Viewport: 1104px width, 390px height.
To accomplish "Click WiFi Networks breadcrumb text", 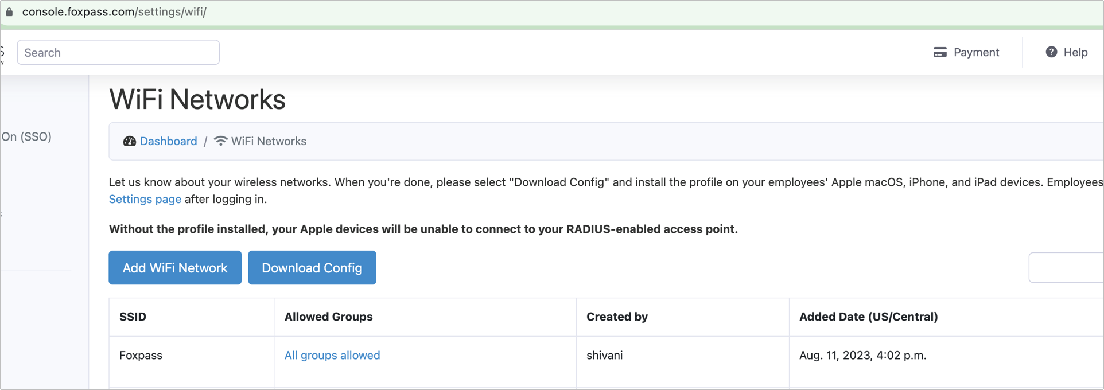I will 269,141.
